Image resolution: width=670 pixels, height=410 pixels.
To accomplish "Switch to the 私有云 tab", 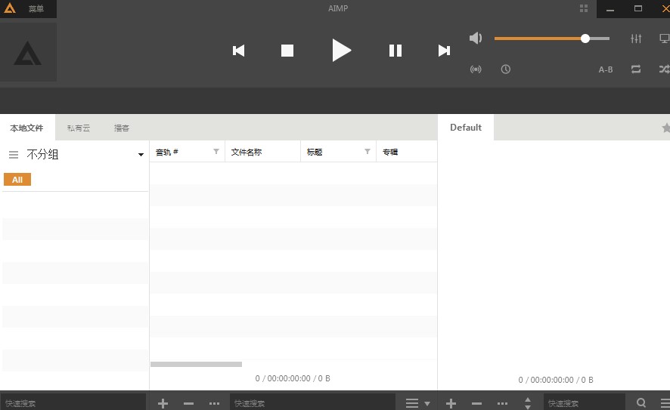I will coord(78,128).
